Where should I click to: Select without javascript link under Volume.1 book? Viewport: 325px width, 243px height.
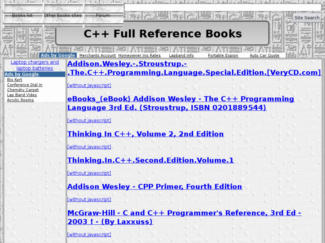(89, 173)
